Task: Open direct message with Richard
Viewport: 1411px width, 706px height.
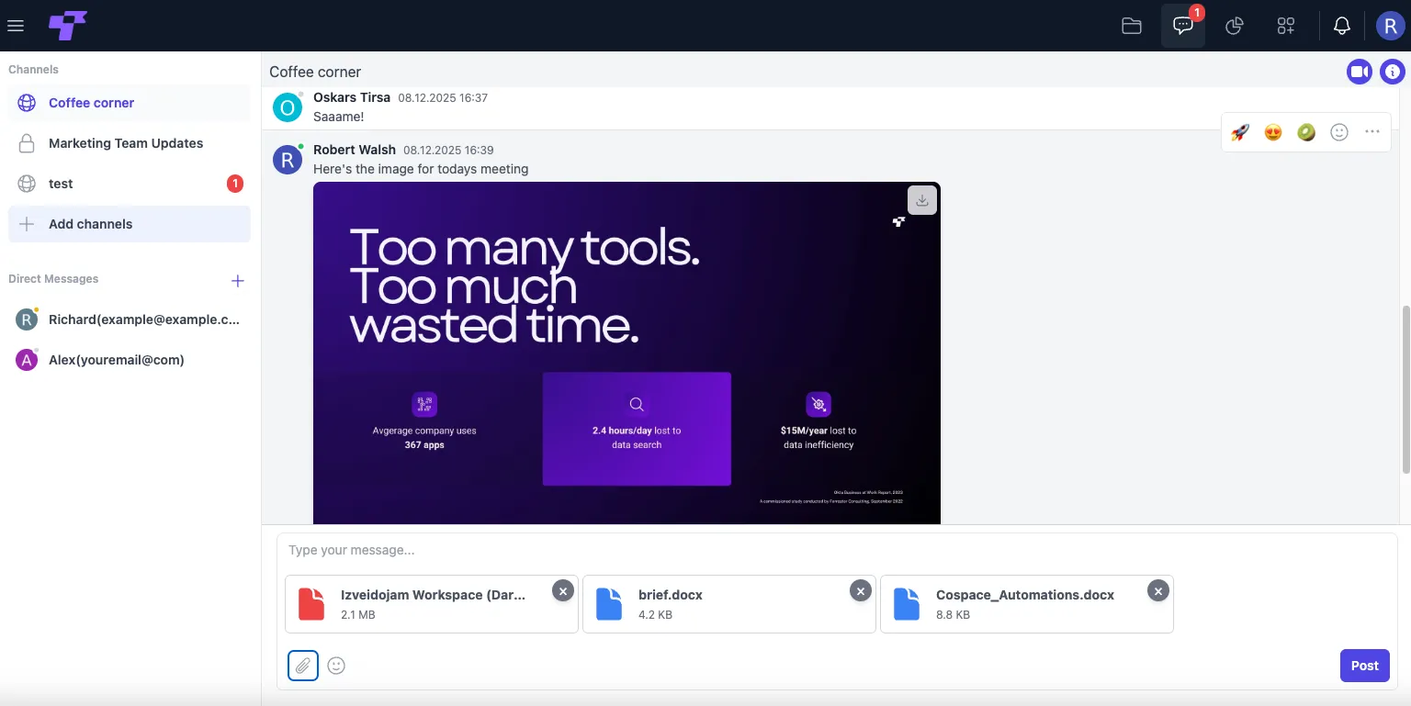Action: 130,319
